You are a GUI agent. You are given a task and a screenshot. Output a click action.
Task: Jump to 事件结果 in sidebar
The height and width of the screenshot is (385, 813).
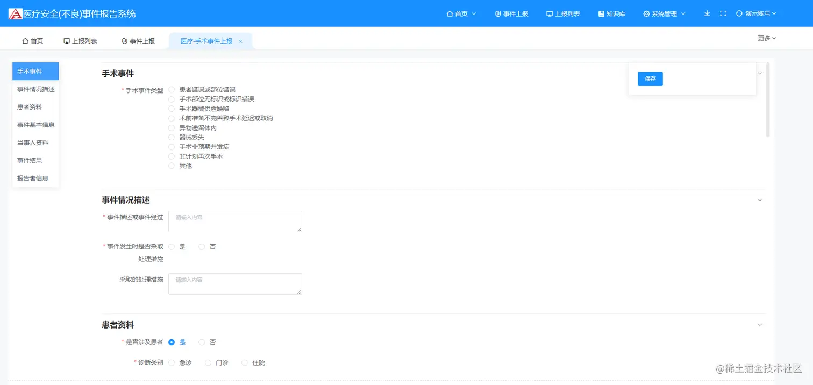[x=35, y=160]
